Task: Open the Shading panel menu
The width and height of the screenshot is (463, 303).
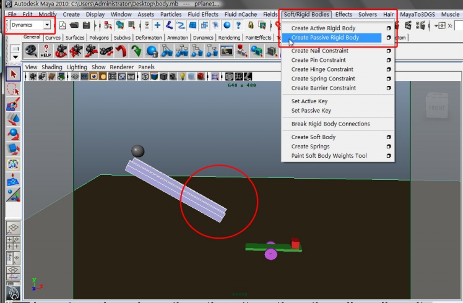Action: coord(51,67)
